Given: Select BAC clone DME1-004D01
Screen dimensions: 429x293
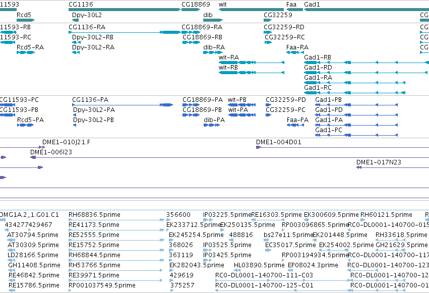Looking at the screenshot, I should click(278, 142).
